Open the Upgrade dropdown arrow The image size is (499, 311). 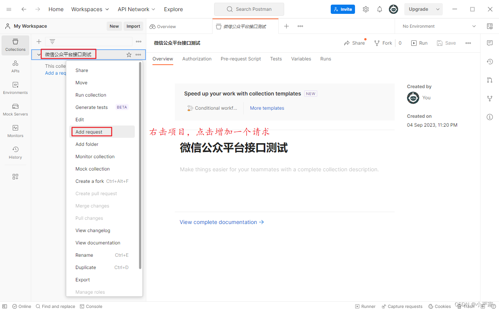[x=437, y=9]
